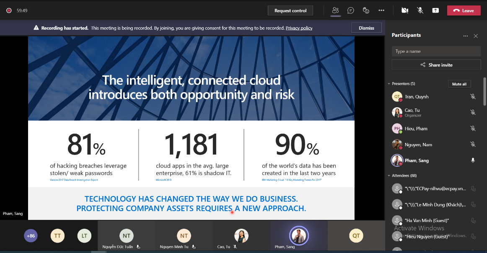487x253 pixels.
Task: Click Hieu, Pham's PH avatar
Action: (397, 129)
